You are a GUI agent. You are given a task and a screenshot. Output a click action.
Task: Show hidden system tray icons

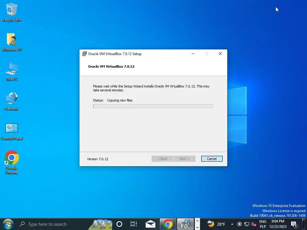[x=232, y=224]
